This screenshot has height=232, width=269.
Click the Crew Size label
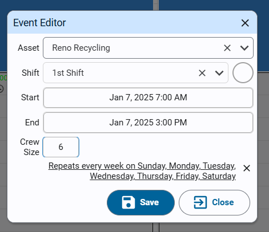click(30, 147)
